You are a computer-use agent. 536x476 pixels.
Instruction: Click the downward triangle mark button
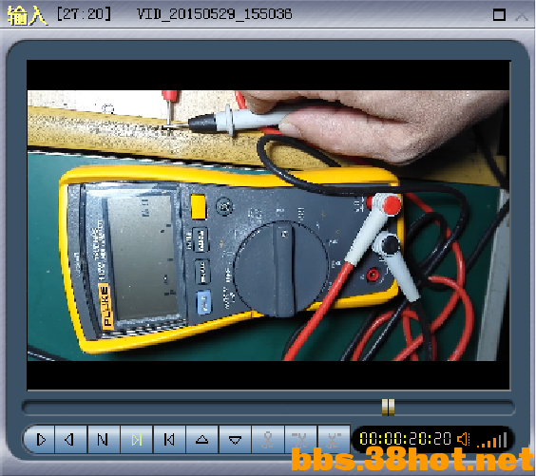pos(235,440)
